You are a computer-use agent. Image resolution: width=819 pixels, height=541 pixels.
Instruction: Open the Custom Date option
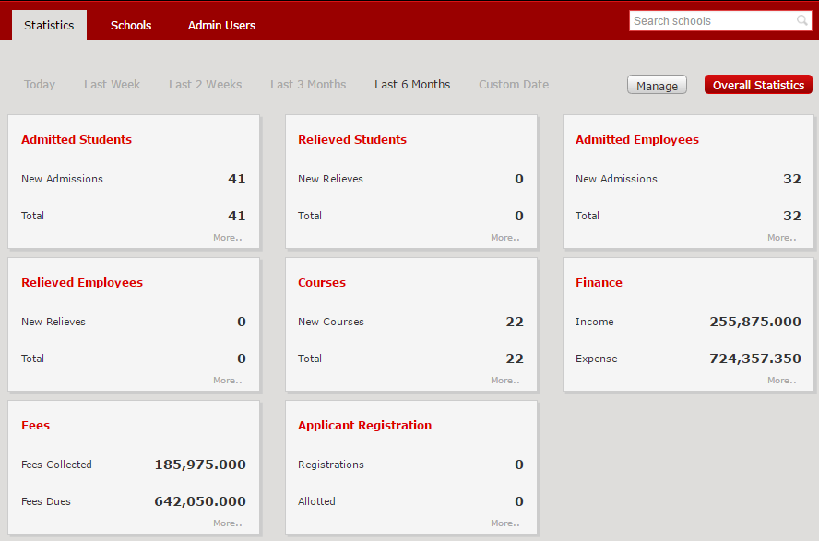(x=513, y=84)
